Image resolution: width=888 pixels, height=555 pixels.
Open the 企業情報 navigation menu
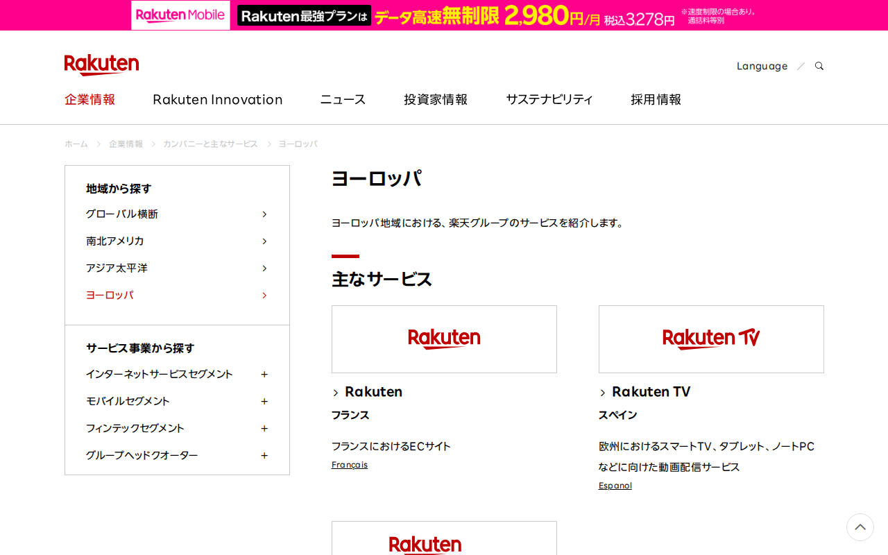pos(89,99)
